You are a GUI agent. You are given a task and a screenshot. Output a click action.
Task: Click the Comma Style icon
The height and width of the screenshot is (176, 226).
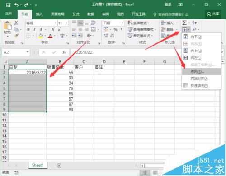[121, 29]
